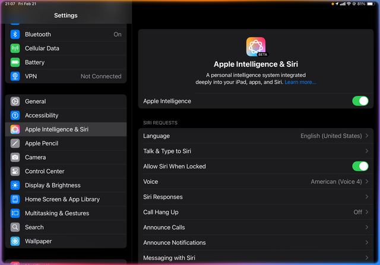Expand Announce Notifications chevron
Screen dimensions: 380x265
point(367,242)
